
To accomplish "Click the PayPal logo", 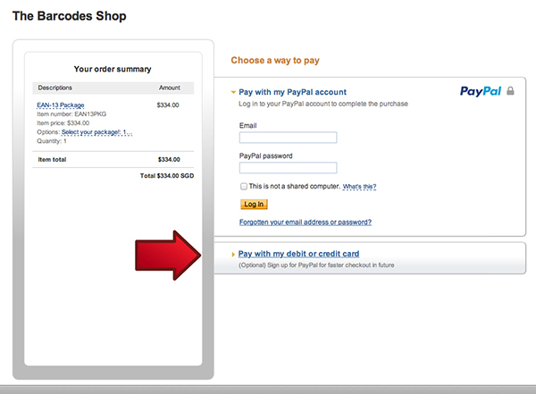I will click(481, 91).
